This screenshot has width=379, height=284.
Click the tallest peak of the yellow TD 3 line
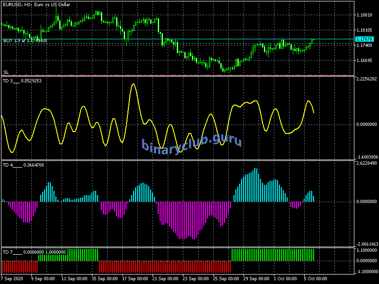click(x=134, y=84)
